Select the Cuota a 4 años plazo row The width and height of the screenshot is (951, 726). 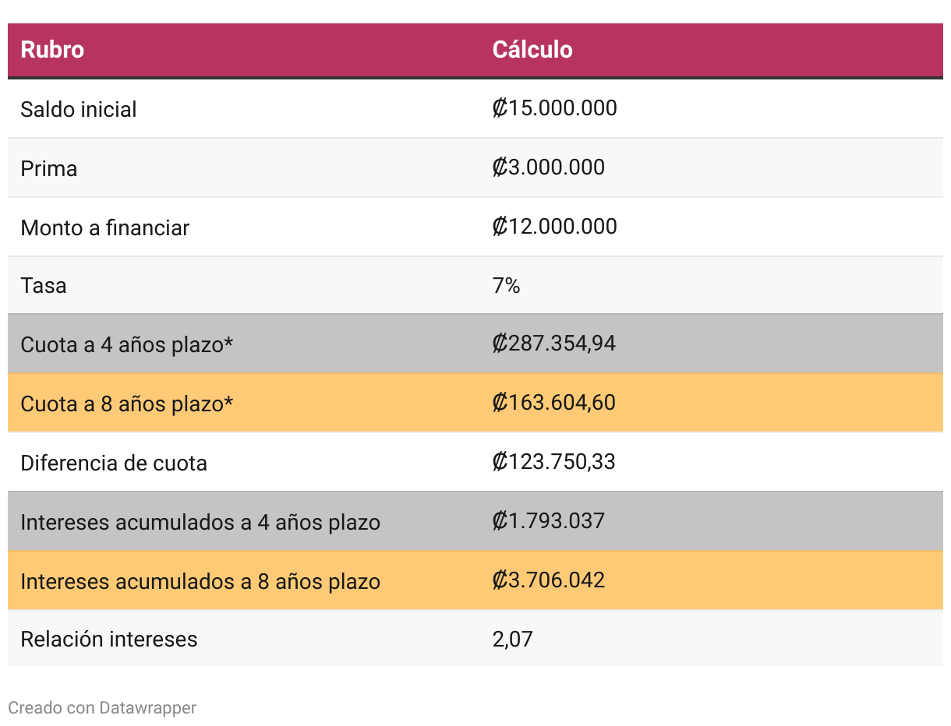tap(127, 344)
